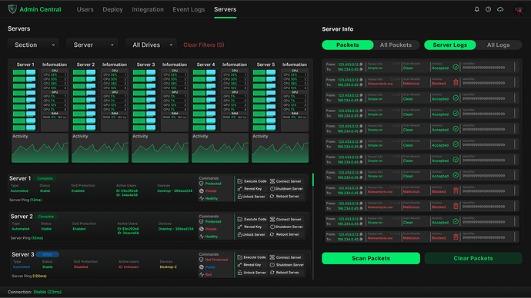Image resolution: width=531 pixels, height=298 pixels.
Task: Switch to All Packets
Action: click(396, 45)
